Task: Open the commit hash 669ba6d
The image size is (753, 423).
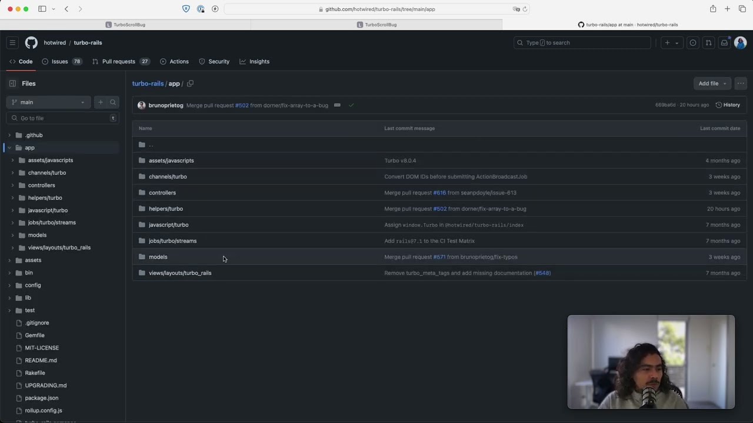Action: pos(665,105)
